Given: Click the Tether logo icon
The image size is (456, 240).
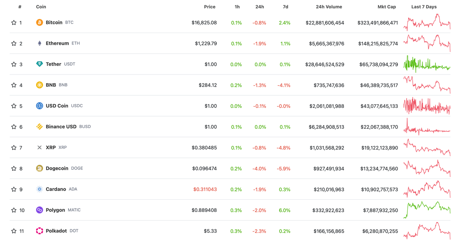Looking at the screenshot, I should 40,64.
